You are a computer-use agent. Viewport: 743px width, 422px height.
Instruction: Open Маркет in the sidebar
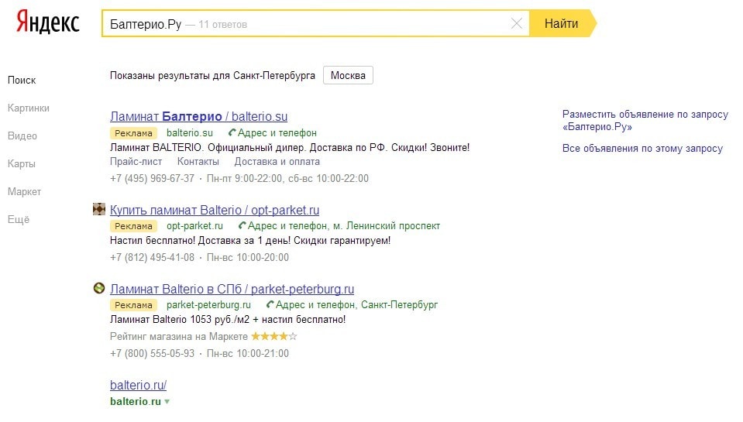pos(24,192)
